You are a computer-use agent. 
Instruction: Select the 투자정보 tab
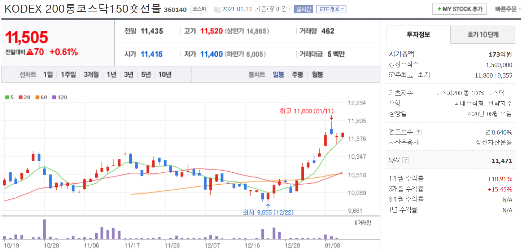(x=418, y=35)
